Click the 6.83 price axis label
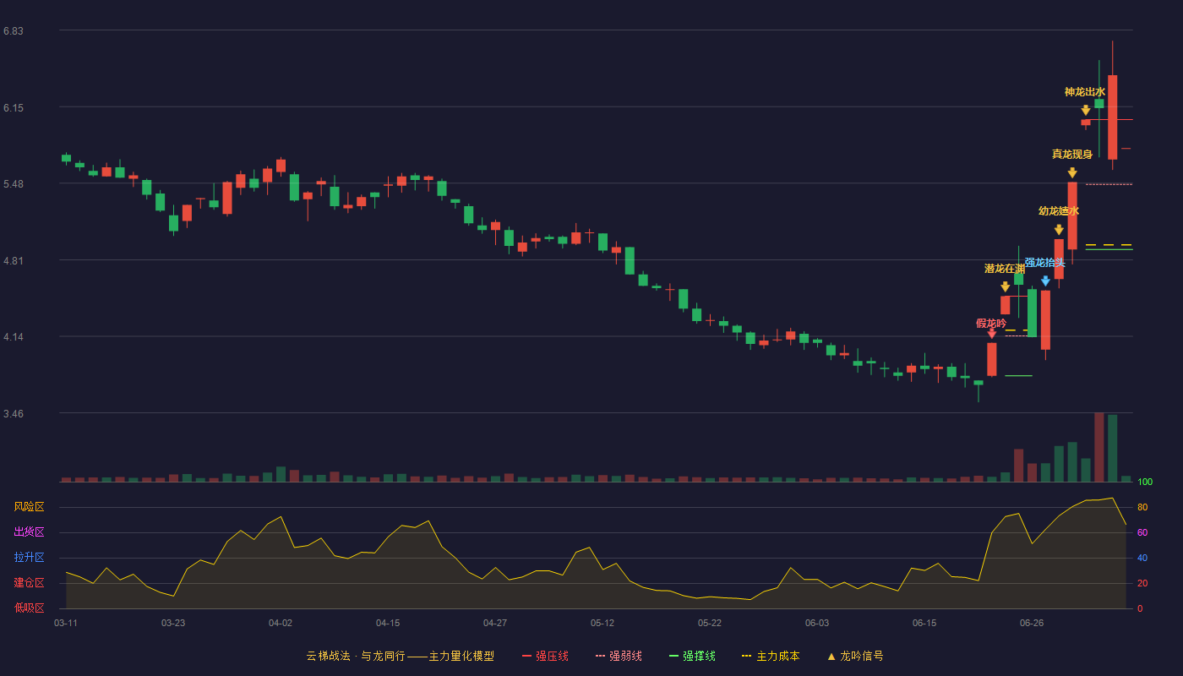Viewport: 1183px width, 676px height. (13, 31)
